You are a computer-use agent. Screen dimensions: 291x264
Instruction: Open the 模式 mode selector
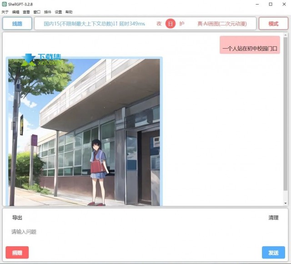coord(273,24)
